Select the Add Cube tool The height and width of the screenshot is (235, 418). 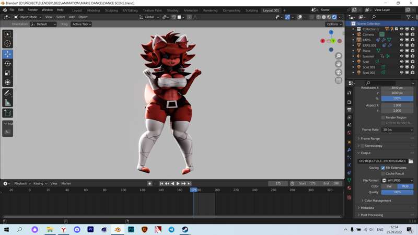[x=7, y=113]
